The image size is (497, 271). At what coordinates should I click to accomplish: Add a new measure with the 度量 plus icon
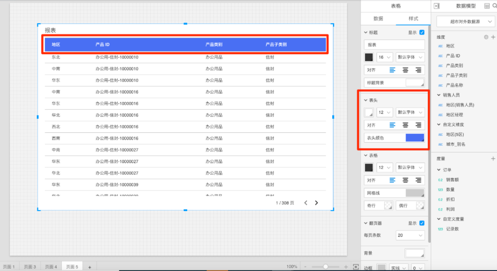pos(493,159)
